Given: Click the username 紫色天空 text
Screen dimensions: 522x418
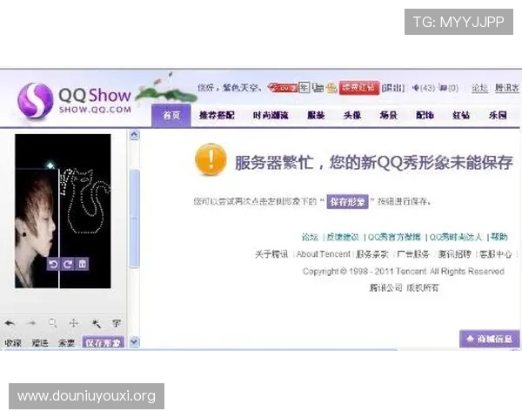Looking at the screenshot, I should point(240,88).
